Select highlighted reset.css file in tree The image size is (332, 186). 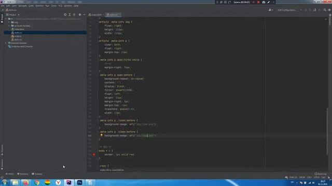(45, 33)
